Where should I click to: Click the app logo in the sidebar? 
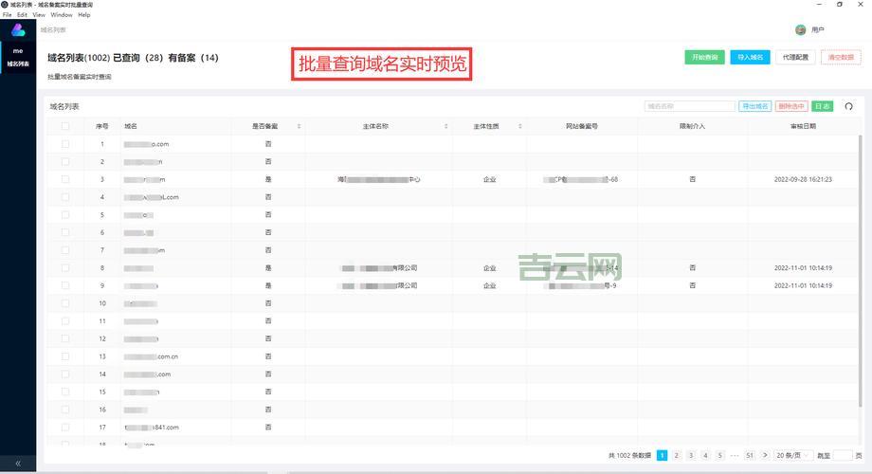click(x=18, y=30)
